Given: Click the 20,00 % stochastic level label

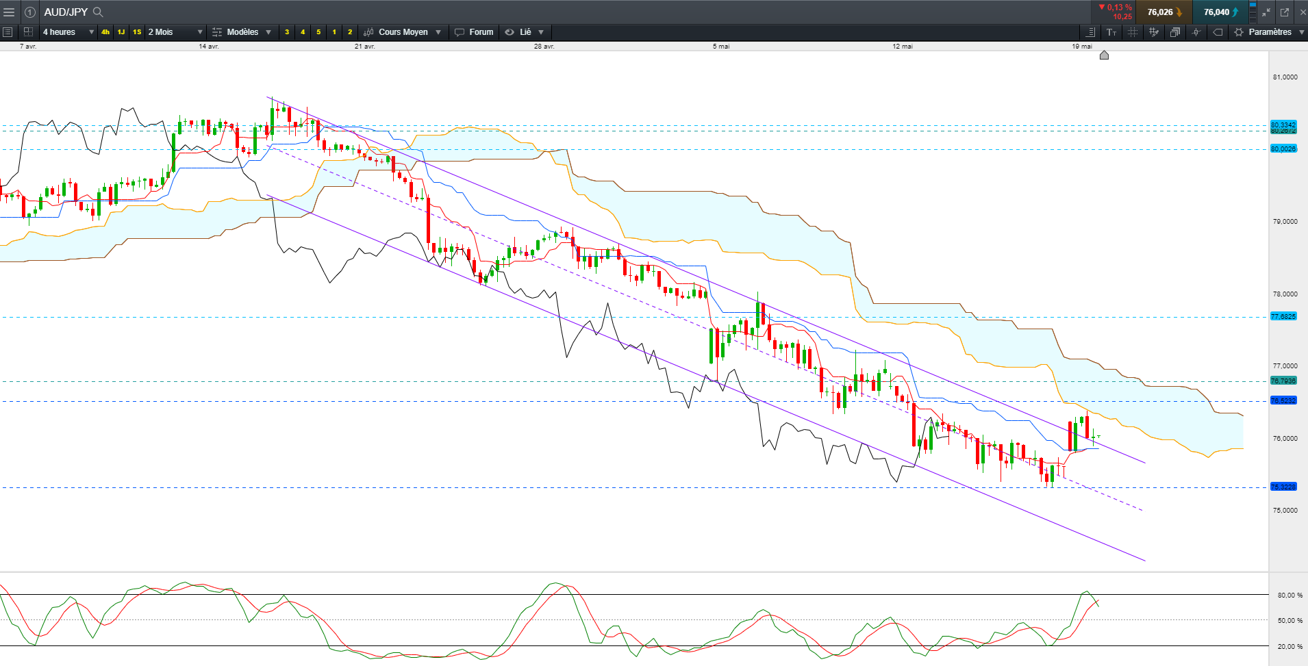Looking at the screenshot, I should (x=1290, y=647).
